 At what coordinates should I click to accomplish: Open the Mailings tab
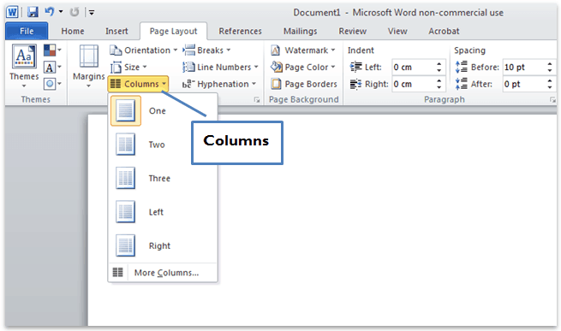(300, 31)
